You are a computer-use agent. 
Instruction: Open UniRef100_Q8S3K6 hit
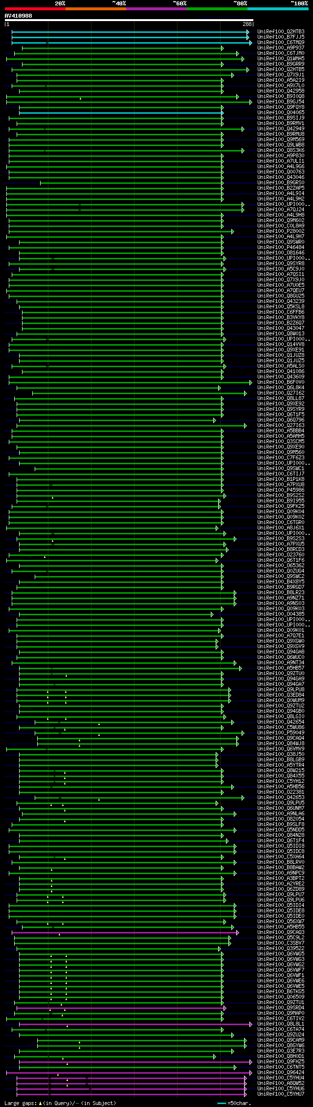281,151
